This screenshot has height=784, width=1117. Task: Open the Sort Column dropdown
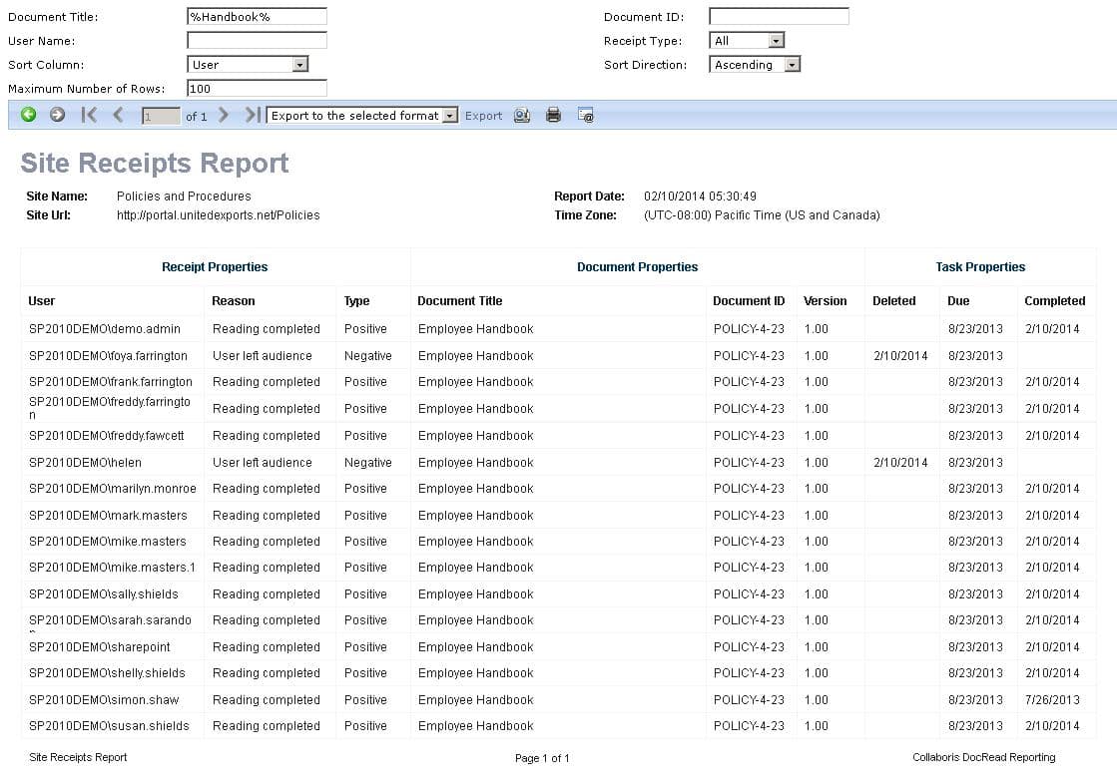[299, 64]
